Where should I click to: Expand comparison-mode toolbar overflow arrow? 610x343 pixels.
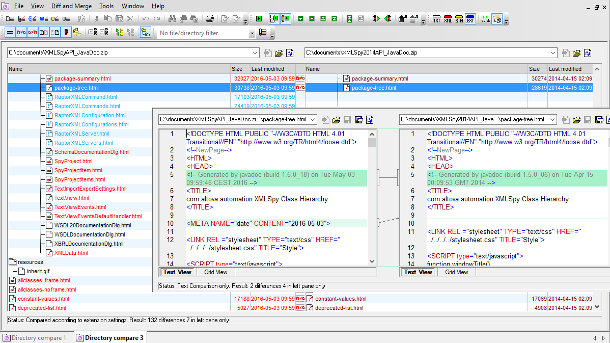506,21
